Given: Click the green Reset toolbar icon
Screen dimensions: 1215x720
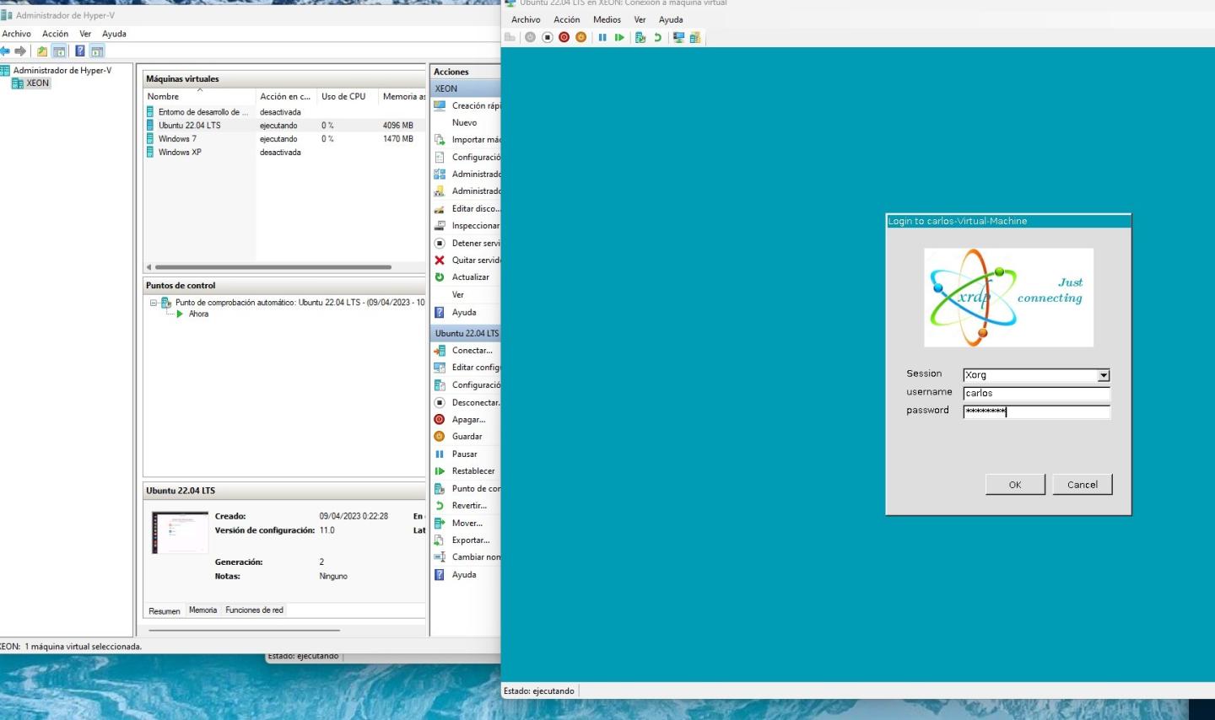Looking at the screenshot, I should [x=619, y=37].
